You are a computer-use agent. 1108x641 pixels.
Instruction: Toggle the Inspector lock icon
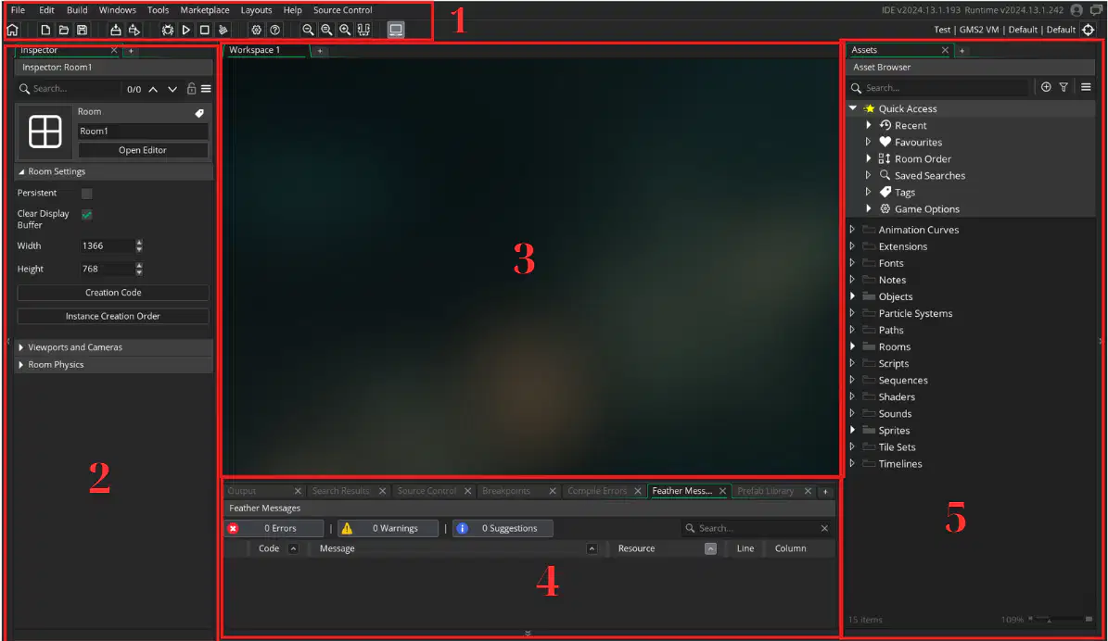click(x=191, y=88)
